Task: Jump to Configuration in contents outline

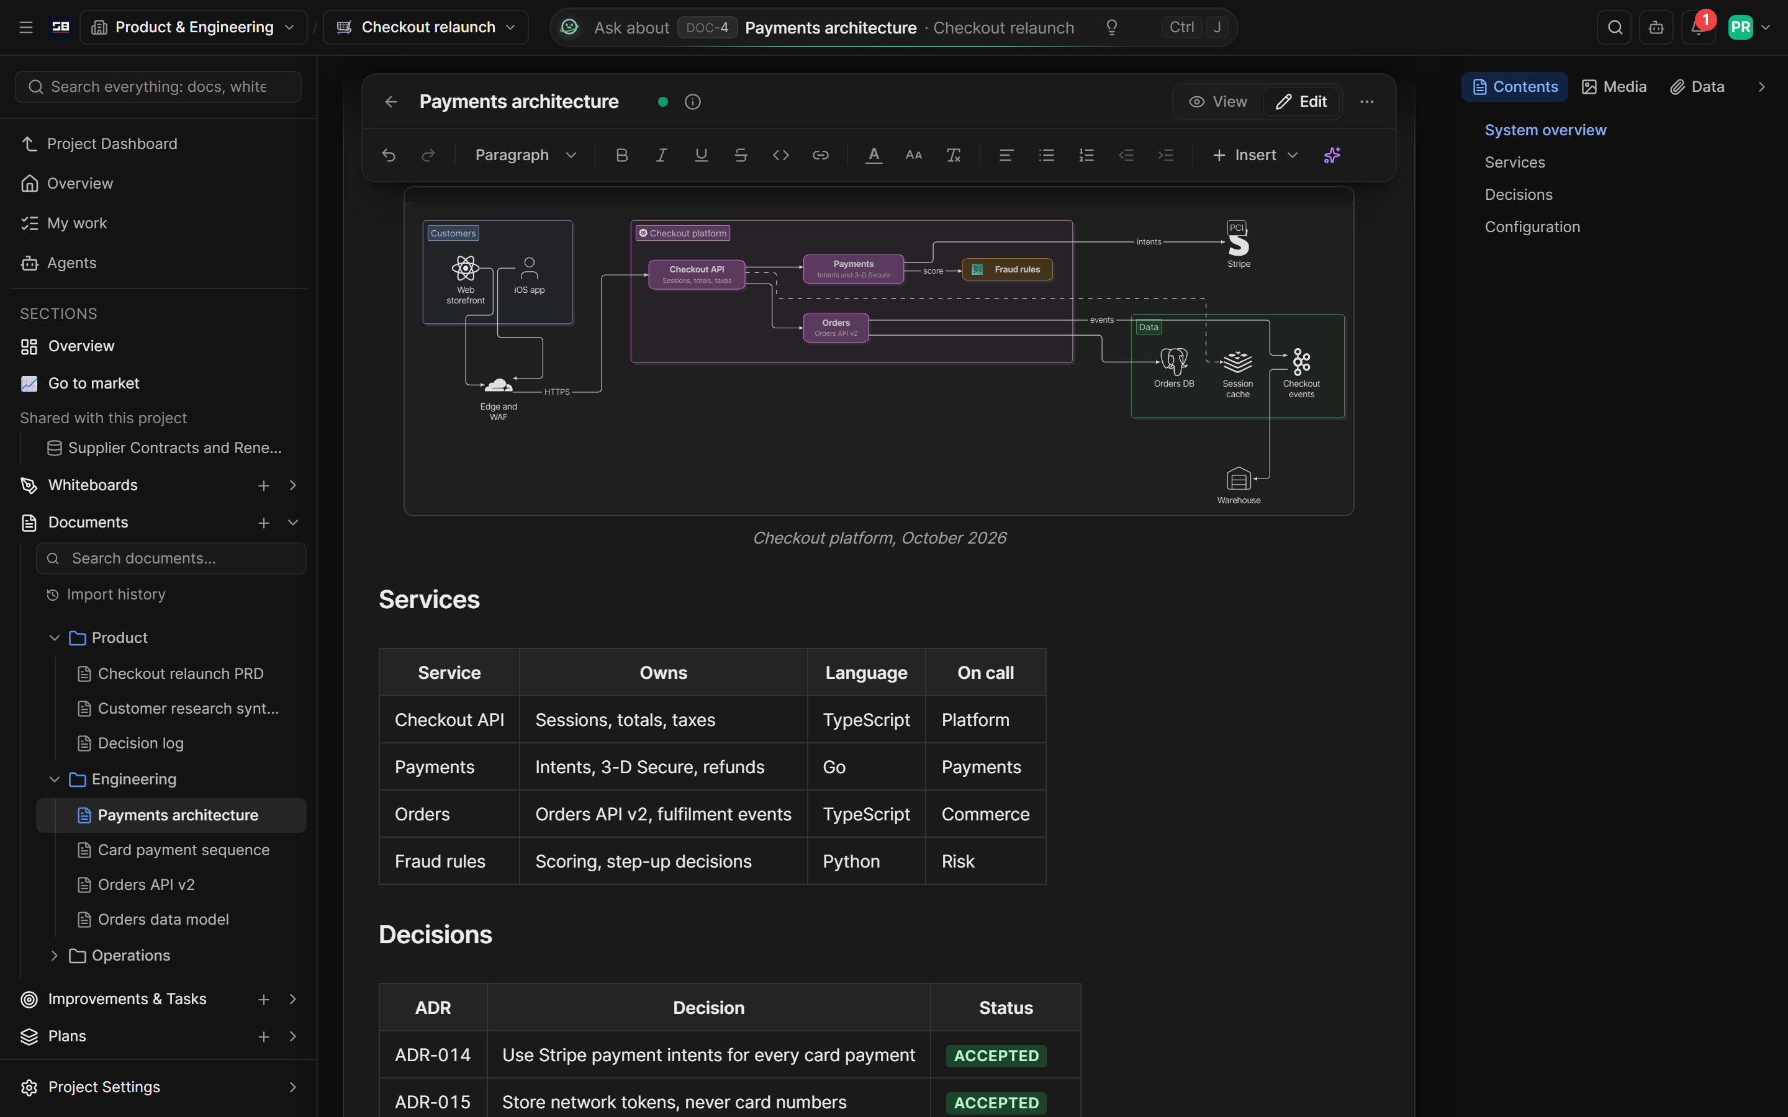Action: click(1532, 227)
